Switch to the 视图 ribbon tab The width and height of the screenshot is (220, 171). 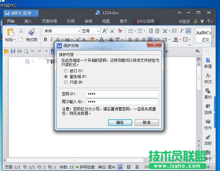pyautogui.click(x=106, y=21)
